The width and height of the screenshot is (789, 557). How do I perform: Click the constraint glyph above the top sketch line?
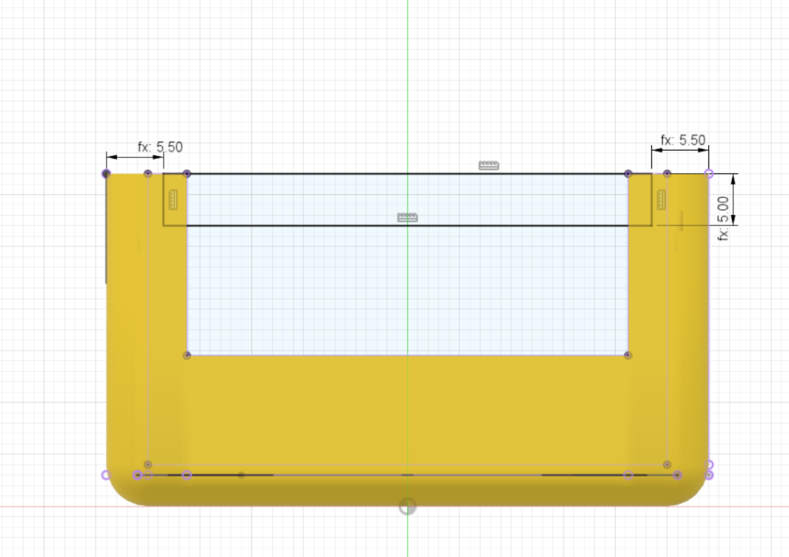(x=489, y=166)
